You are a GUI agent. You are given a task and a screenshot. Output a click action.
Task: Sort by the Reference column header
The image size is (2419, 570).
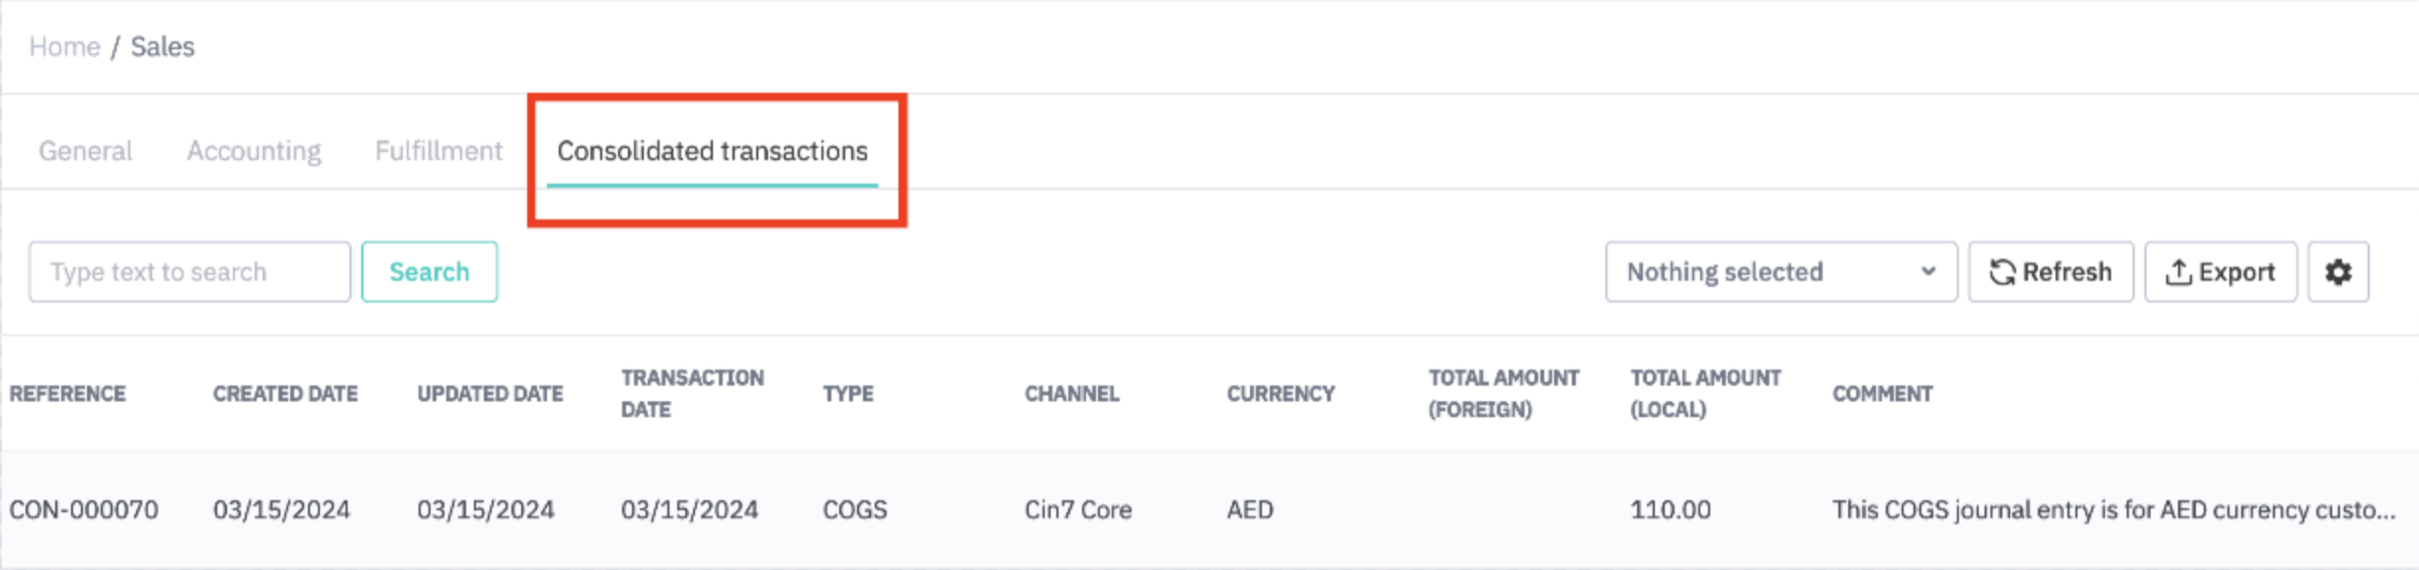[x=67, y=393]
